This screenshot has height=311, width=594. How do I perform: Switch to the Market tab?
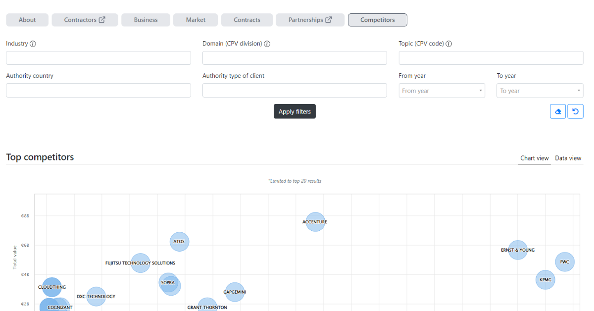196,20
